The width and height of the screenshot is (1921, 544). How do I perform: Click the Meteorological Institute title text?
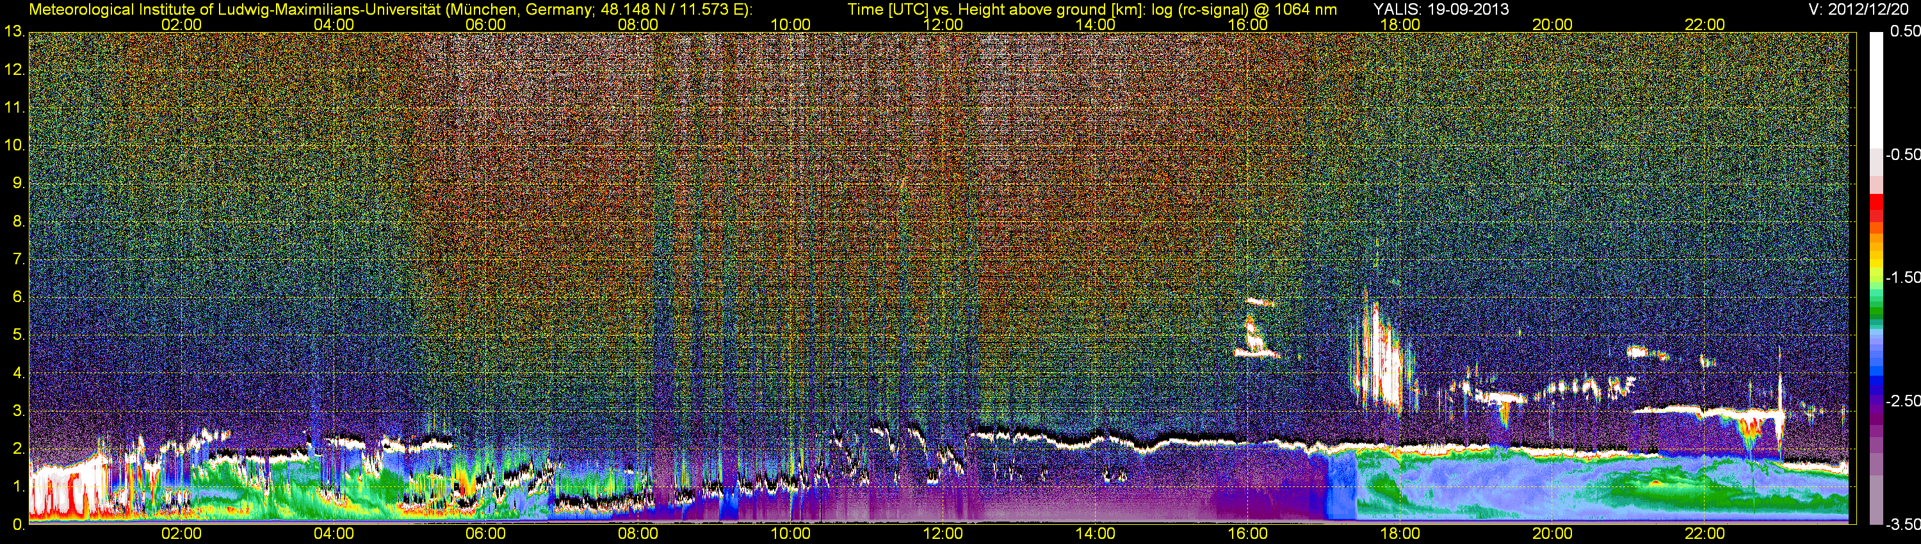(x=391, y=9)
